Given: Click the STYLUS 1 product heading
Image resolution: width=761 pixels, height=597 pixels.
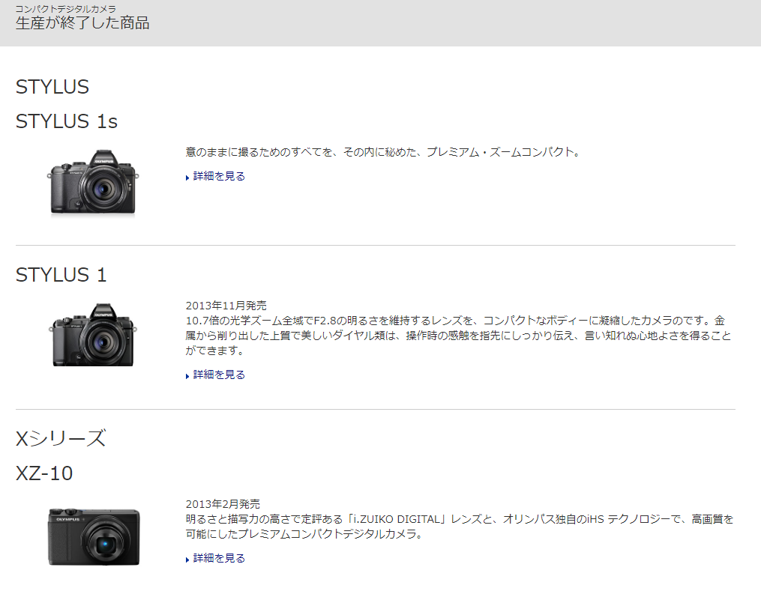Looking at the screenshot, I should (x=61, y=275).
